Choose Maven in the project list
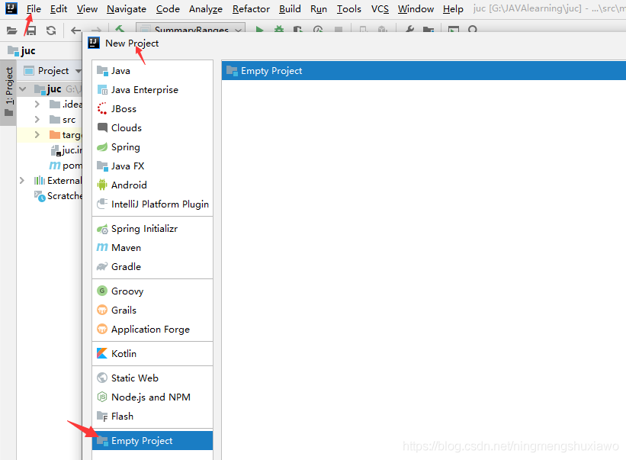Image resolution: width=626 pixels, height=460 pixels. click(x=126, y=248)
